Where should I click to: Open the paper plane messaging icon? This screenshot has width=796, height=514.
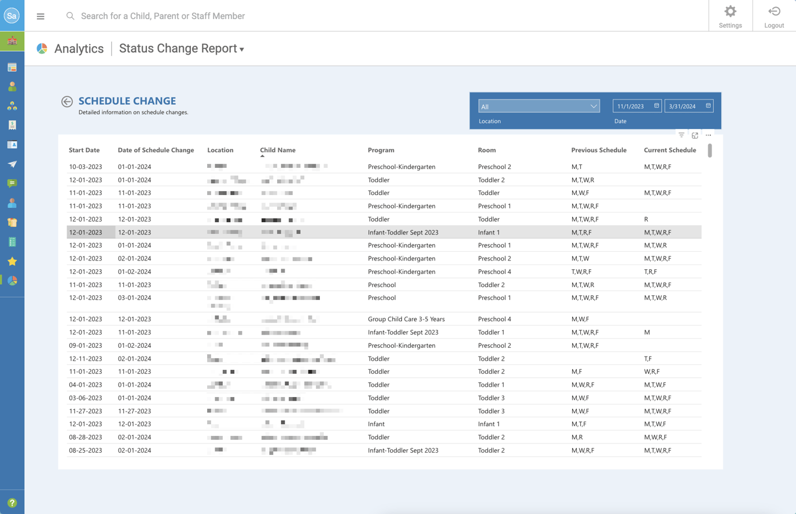pos(12,164)
